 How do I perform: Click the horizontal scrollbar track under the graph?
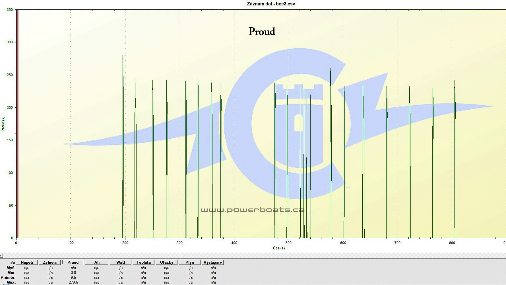coord(254,255)
